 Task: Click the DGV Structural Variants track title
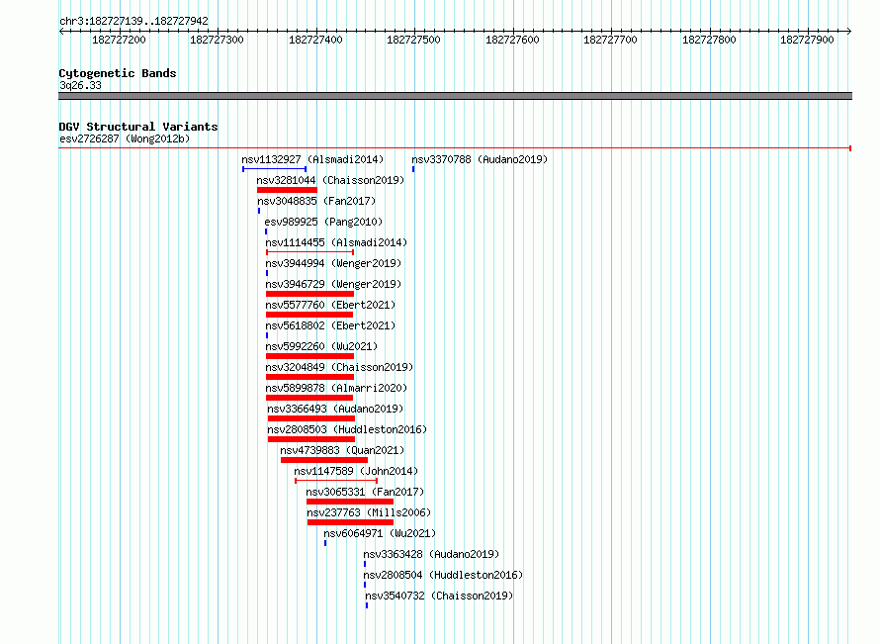[138, 127]
